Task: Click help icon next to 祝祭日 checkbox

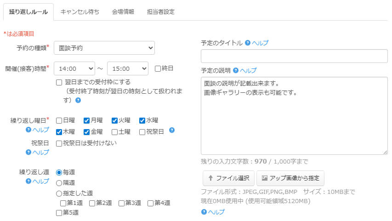Action: 172,130
